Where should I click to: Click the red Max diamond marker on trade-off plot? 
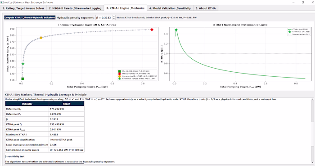(152, 30)
